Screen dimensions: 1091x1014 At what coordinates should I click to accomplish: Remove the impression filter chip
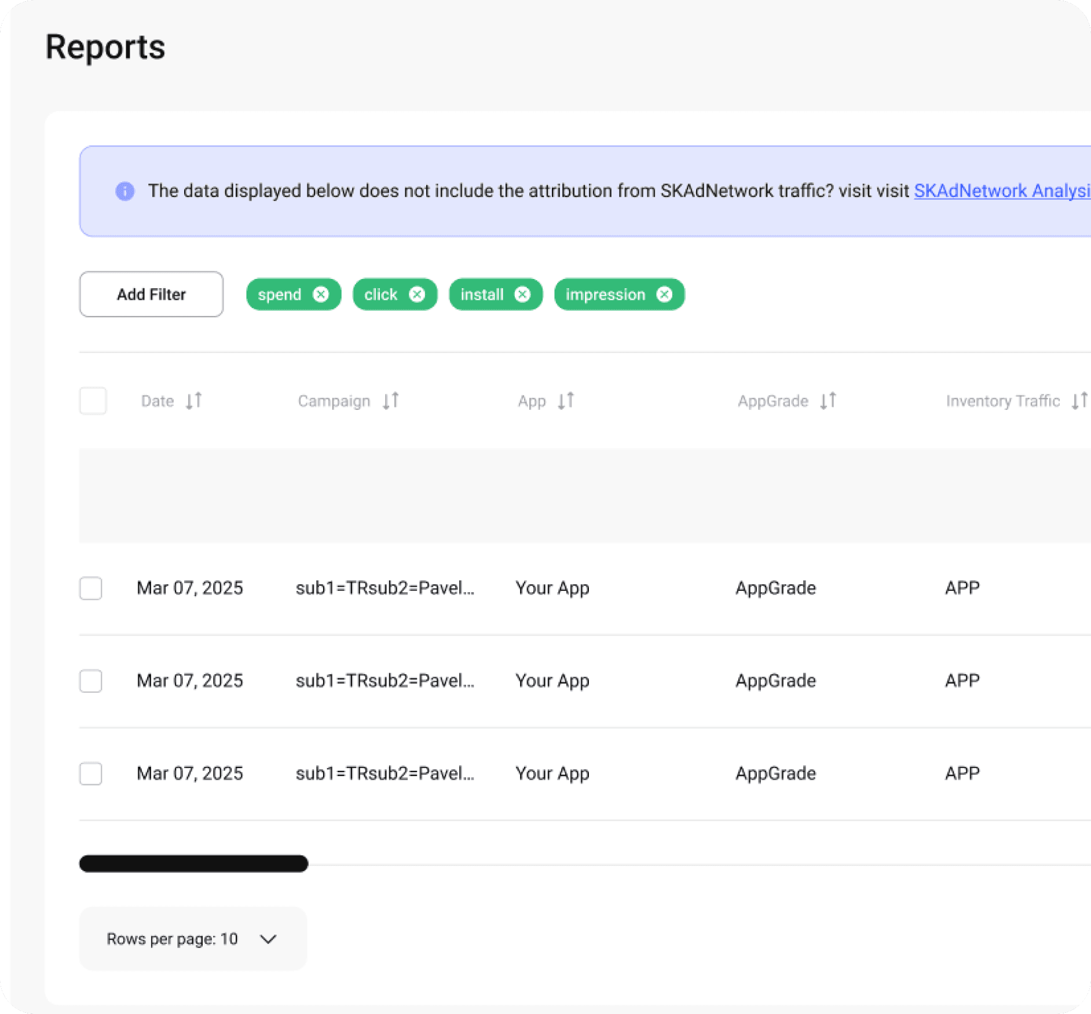pos(664,295)
